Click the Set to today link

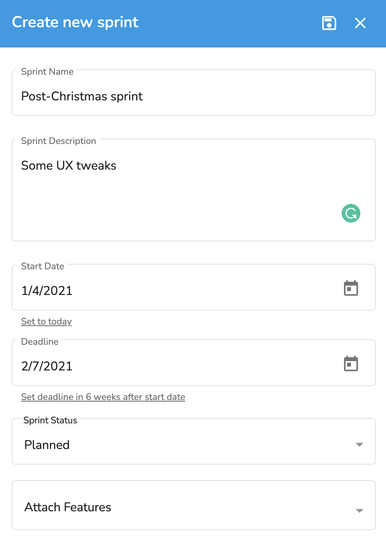click(46, 321)
